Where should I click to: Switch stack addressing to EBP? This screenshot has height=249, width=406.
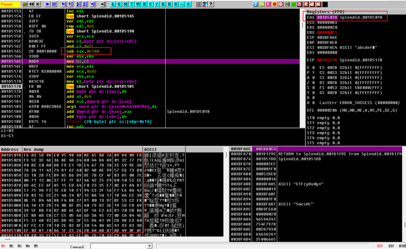tap(391, 246)
